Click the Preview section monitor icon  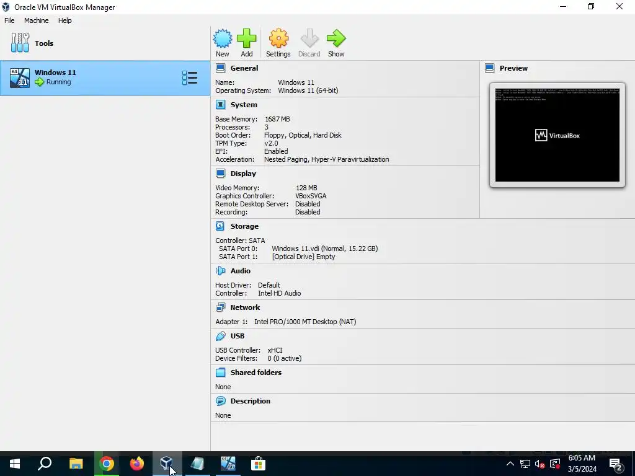coord(490,68)
